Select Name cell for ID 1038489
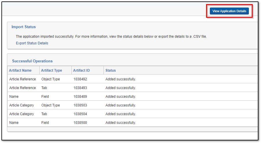The height and width of the screenshot is (143, 261). coord(14,96)
